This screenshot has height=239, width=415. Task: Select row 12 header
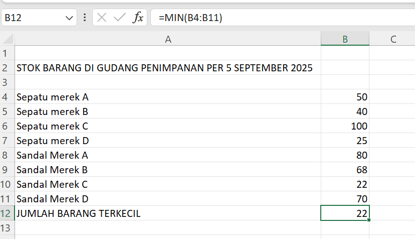click(x=7, y=213)
